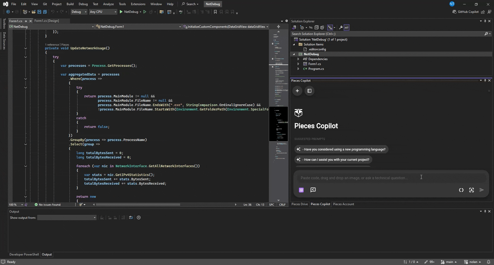This screenshot has height=265, width=494.
Task: Click Pieces Copilot message input field
Action: [391, 178]
